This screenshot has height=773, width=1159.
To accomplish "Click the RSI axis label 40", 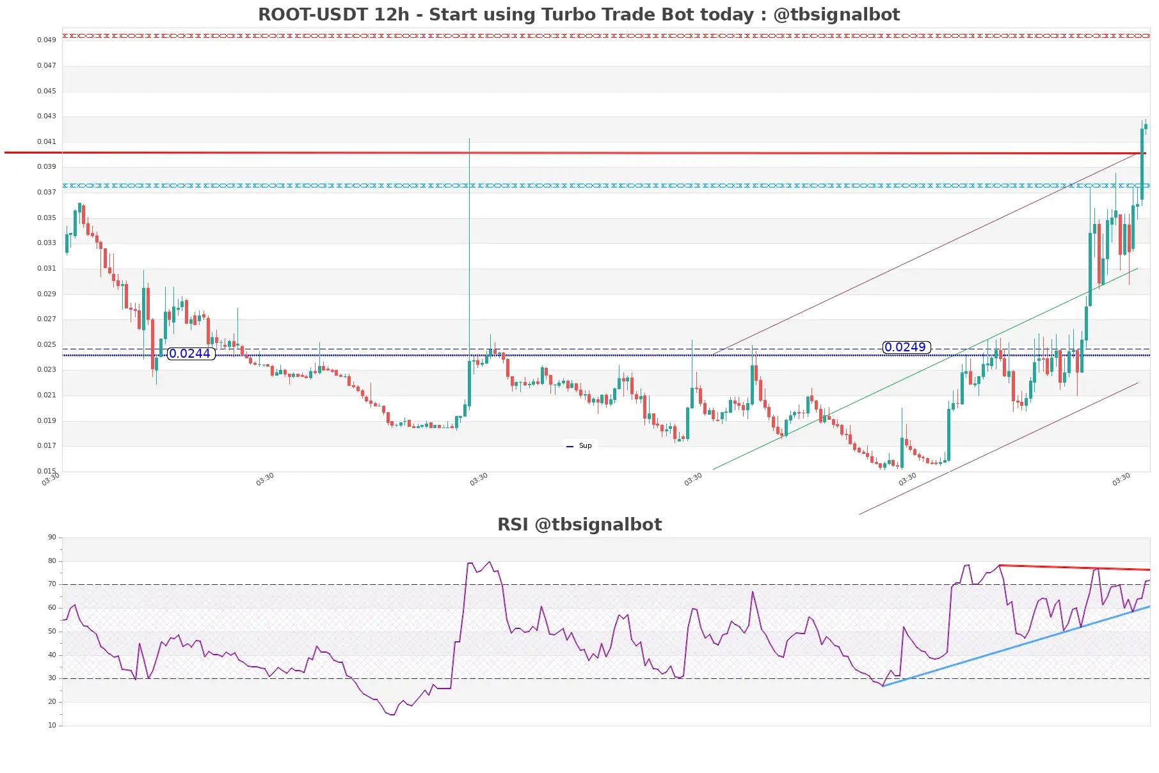I will 52,655.
